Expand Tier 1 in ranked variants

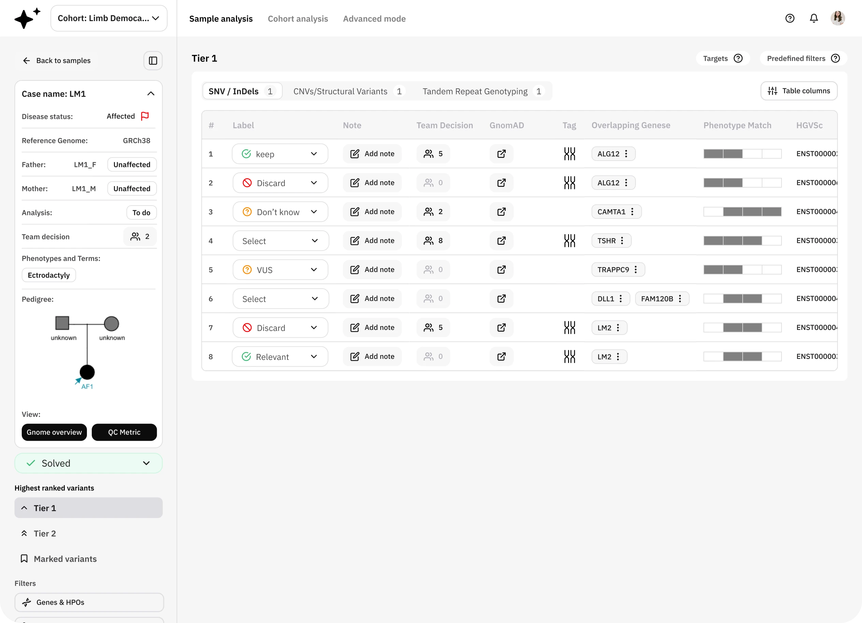coord(88,508)
